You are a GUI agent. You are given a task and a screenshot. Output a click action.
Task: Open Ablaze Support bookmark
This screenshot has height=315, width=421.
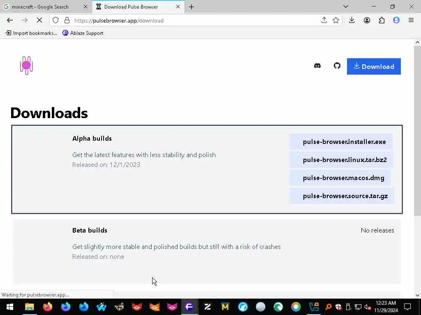[x=83, y=33]
